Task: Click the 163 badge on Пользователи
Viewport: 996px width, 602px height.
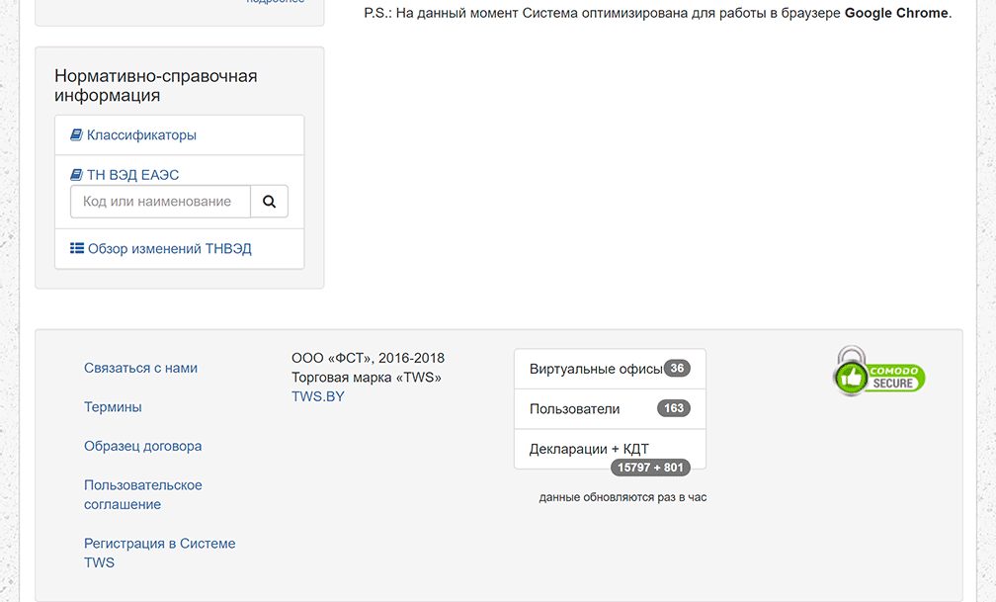Action: [x=673, y=408]
